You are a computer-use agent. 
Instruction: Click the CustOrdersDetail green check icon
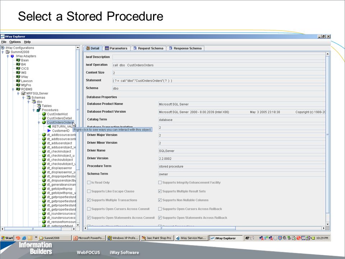44,118
